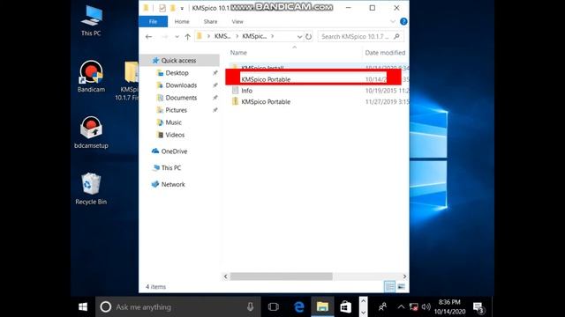
Task: Show hidden system tray icons
Action: tap(401, 307)
